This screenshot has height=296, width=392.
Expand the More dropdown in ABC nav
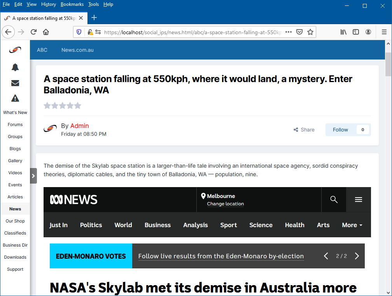point(352,225)
